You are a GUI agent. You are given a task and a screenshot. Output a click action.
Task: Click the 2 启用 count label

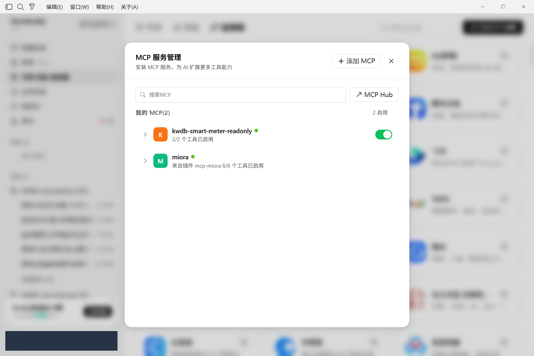(380, 113)
